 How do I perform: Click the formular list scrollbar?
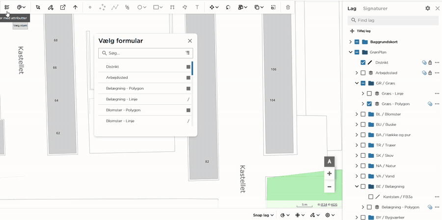click(x=192, y=69)
